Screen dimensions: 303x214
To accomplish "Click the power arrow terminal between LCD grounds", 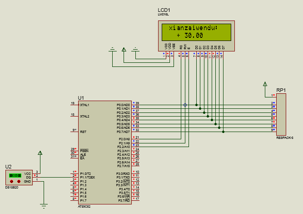I will [x=124, y=50].
